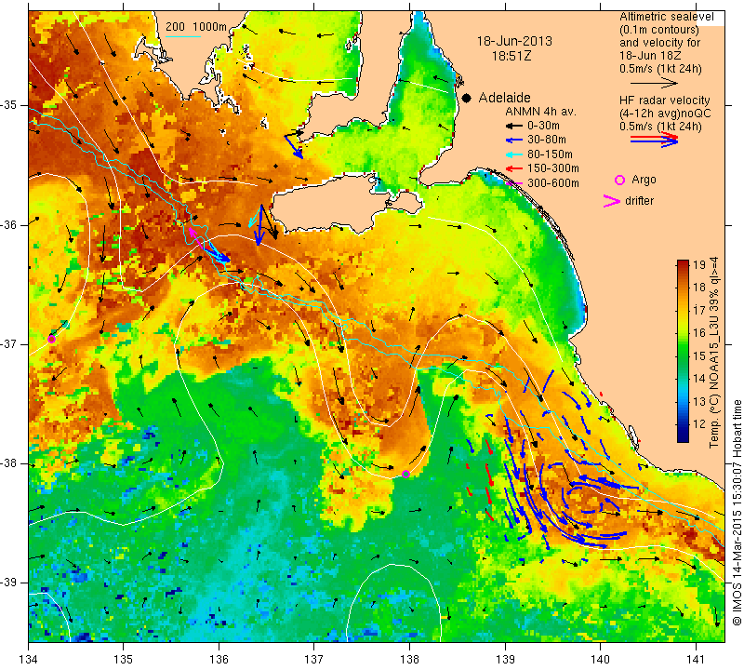Screen dimensions: 744x670
Task: Click the dark blue color bar section at 12 degrees
Action: (x=683, y=424)
